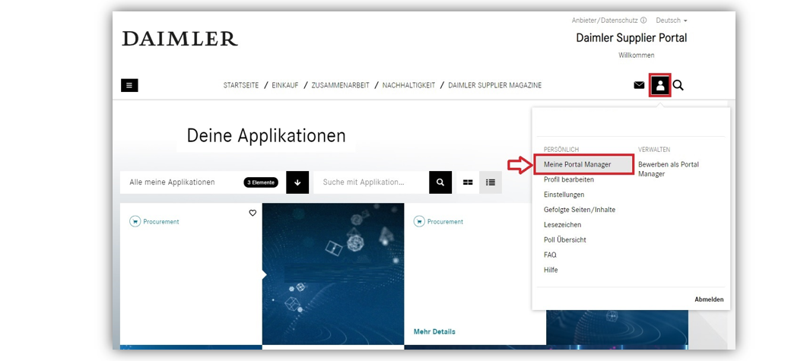
Task: Go to STARTSEITE
Action: (241, 85)
